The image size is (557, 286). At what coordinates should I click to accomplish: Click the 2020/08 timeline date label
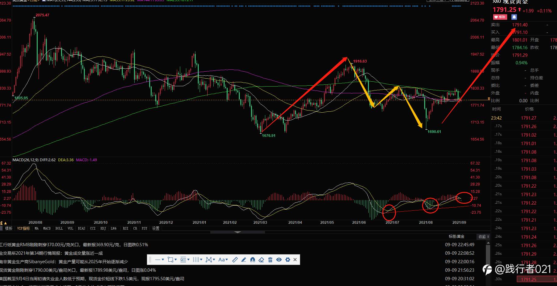[x=35, y=222]
